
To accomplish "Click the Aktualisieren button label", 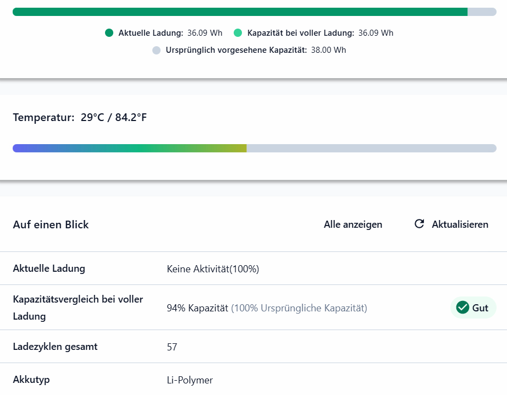I will coord(460,224).
